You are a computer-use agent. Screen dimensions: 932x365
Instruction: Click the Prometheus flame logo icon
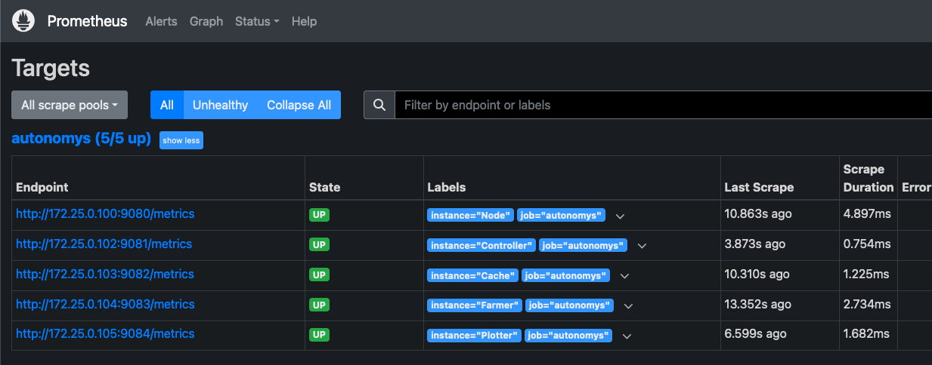23,21
